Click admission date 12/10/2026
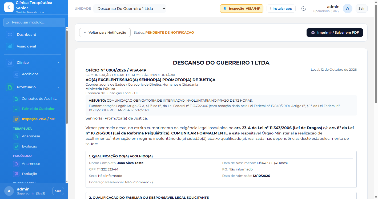 coord(262,176)
